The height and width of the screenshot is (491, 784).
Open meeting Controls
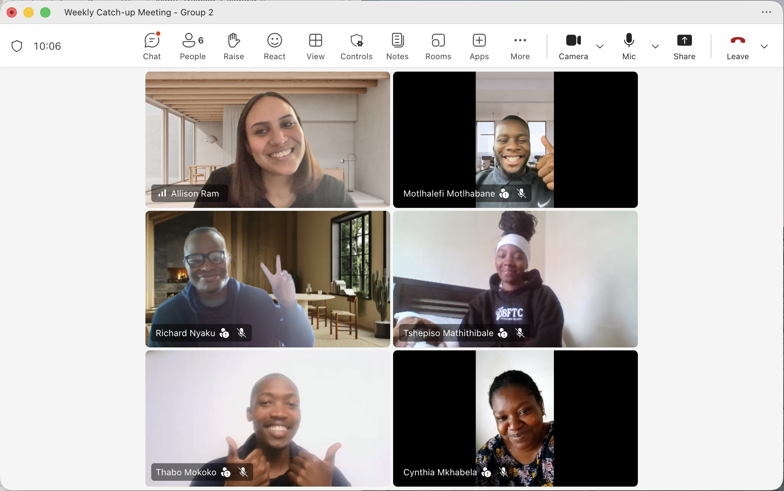pyautogui.click(x=357, y=46)
